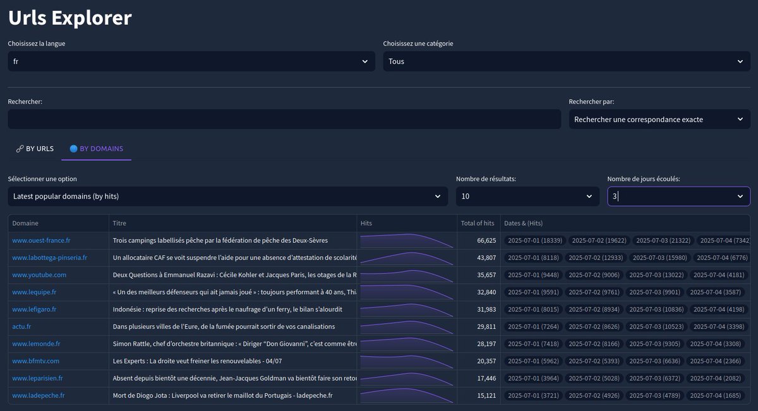Click the Mort de Diogo Jota title
This screenshot has width=758, height=411.
click(223, 395)
